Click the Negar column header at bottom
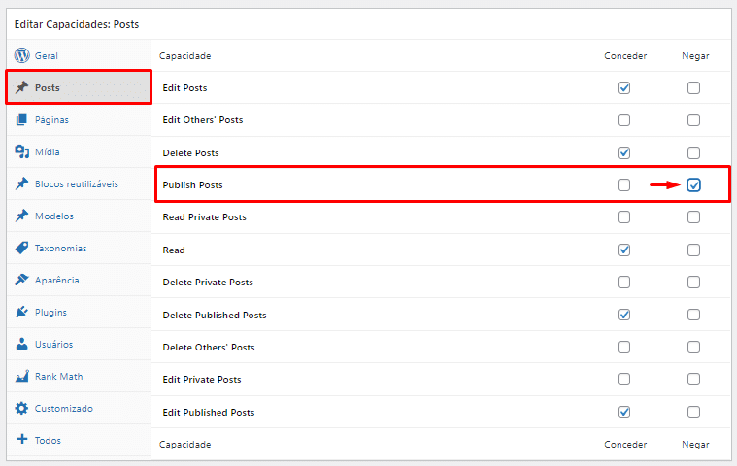737x466 pixels. click(x=695, y=444)
